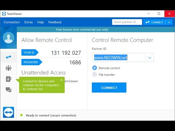Expand the Partner ID dropdown list

pyautogui.click(x=149, y=57)
